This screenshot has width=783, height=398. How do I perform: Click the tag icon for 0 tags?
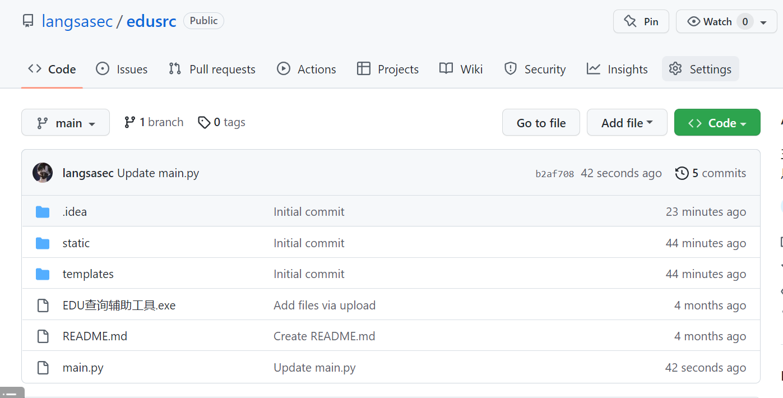click(x=204, y=122)
